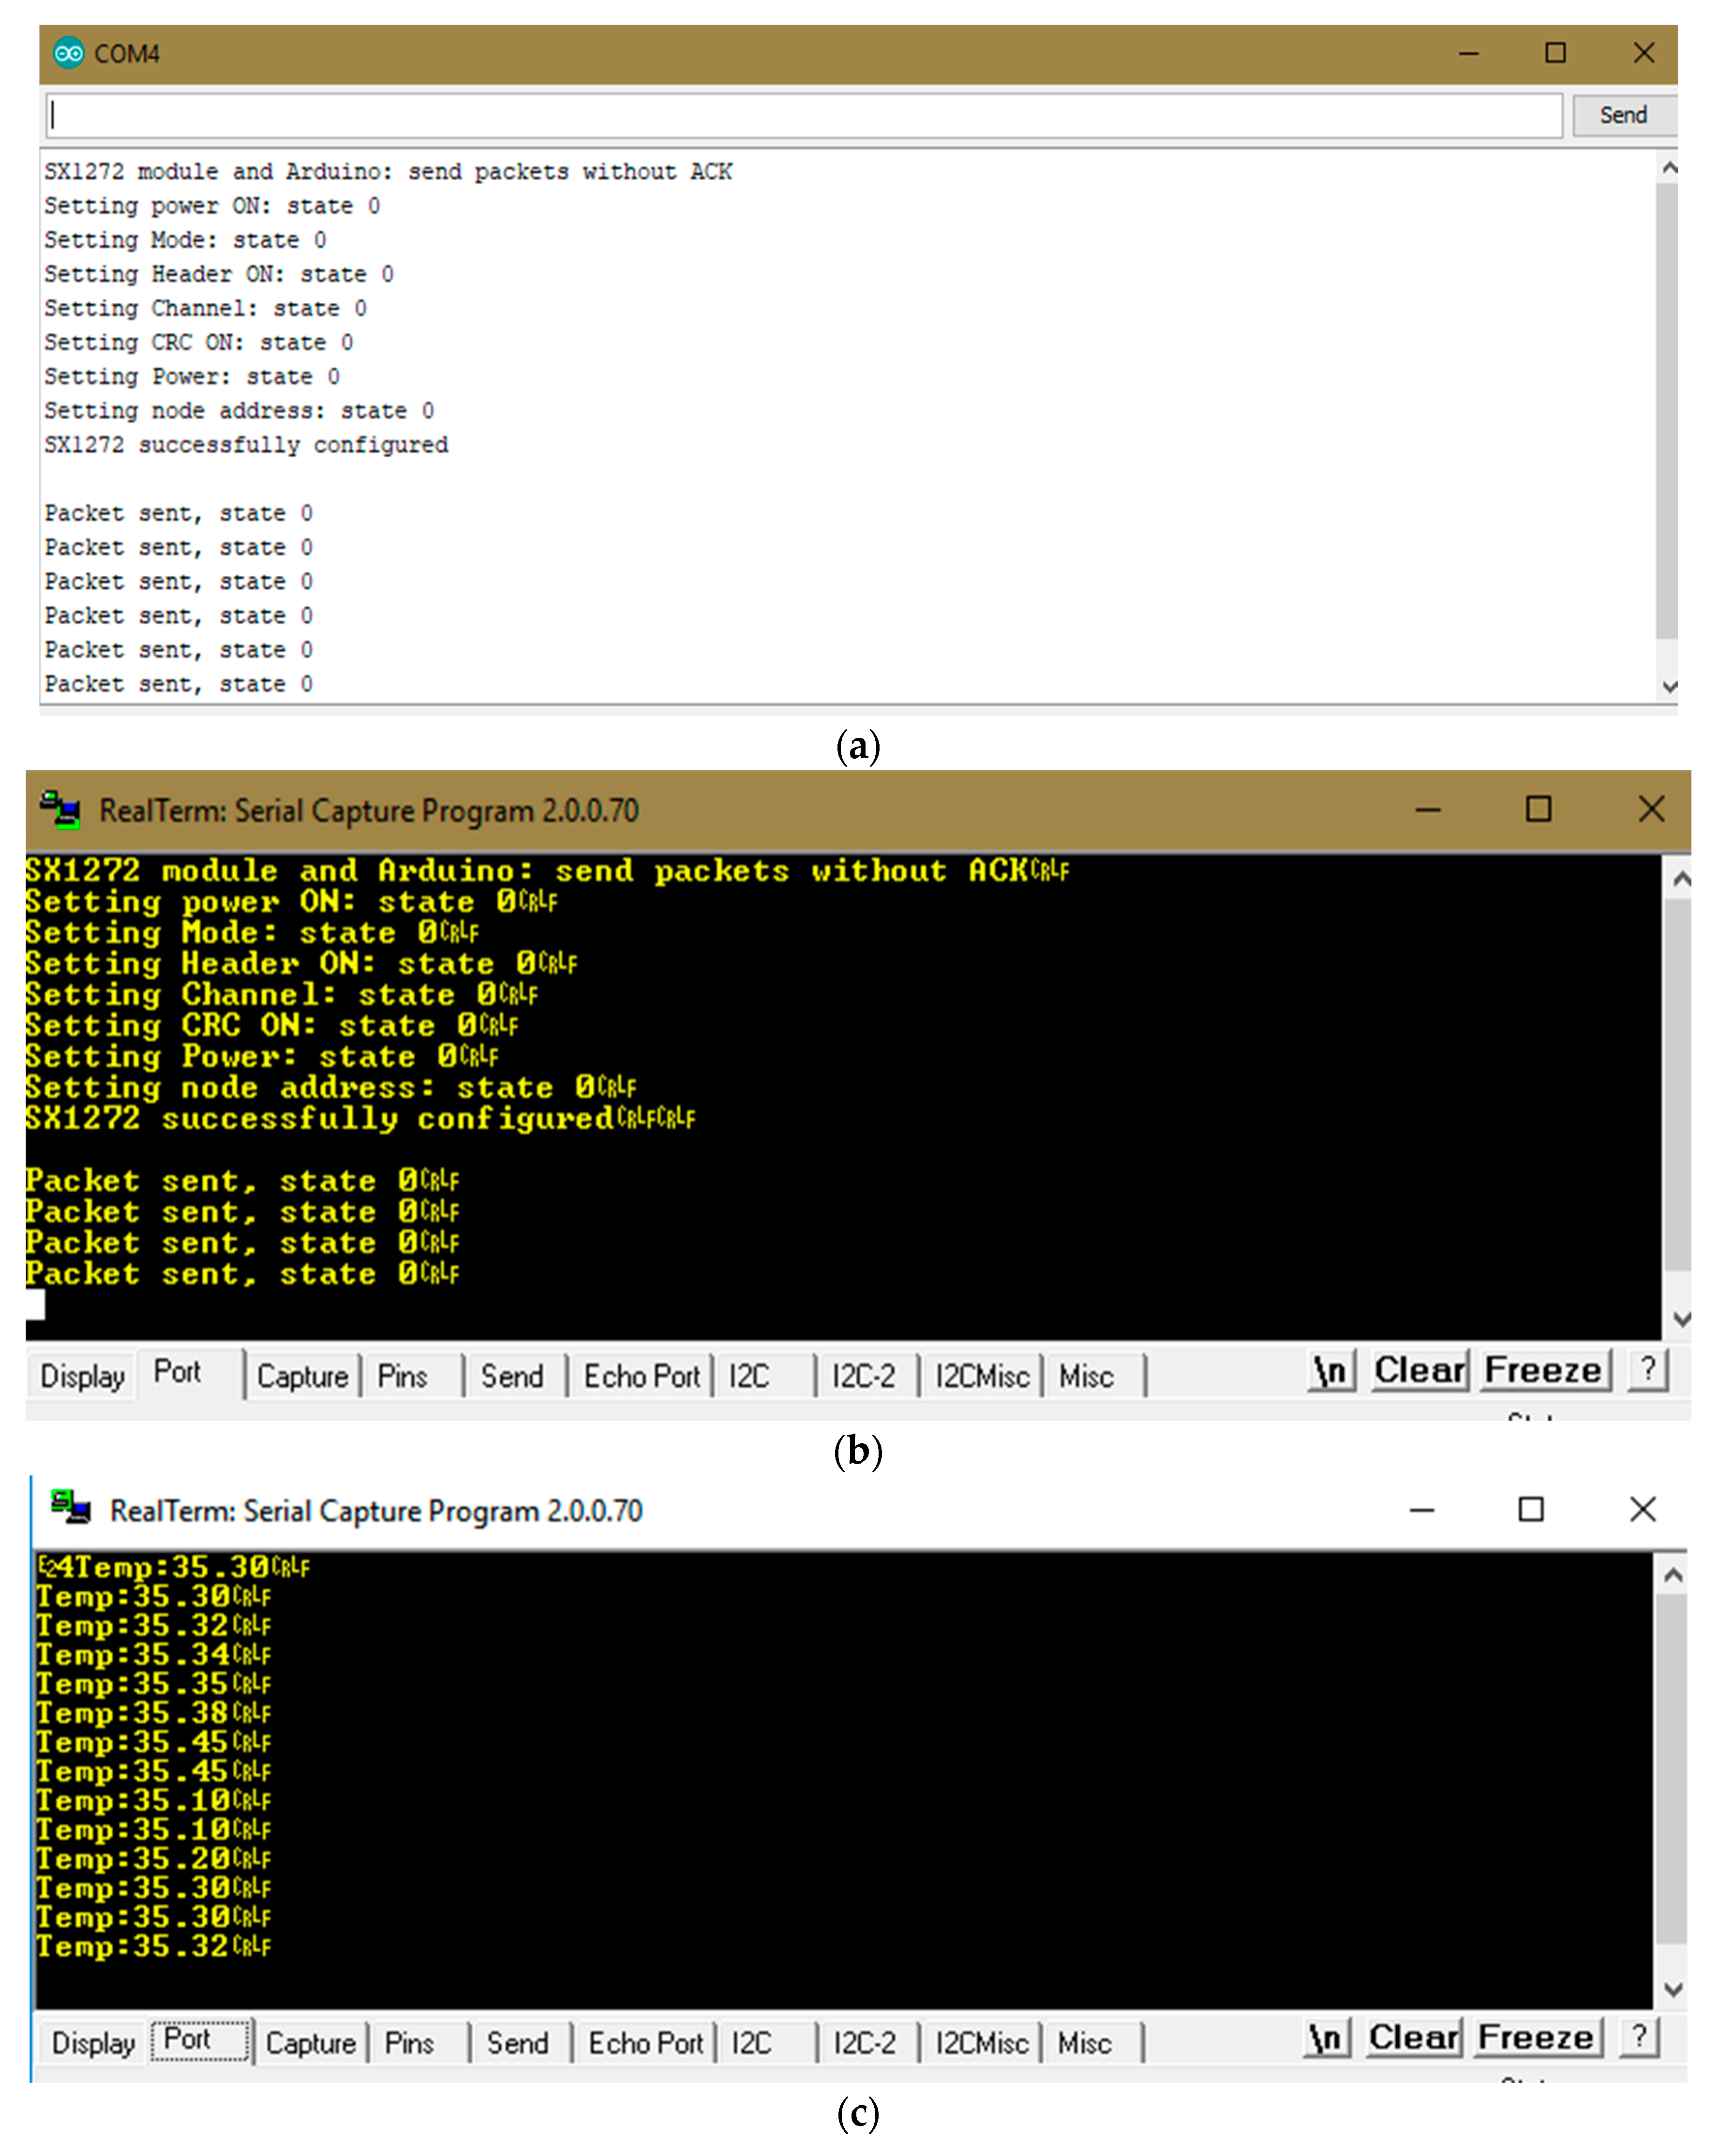Click scroll down arrow in middle RealTerm terminal

pyautogui.click(x=1681, y=1319)
